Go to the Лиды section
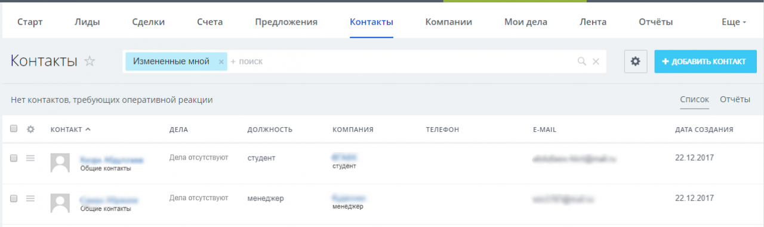764x227 pixels. [87, 22]
